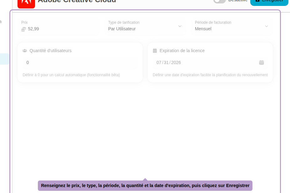Click the save icon on the Enregistrer button

[257, 1]
